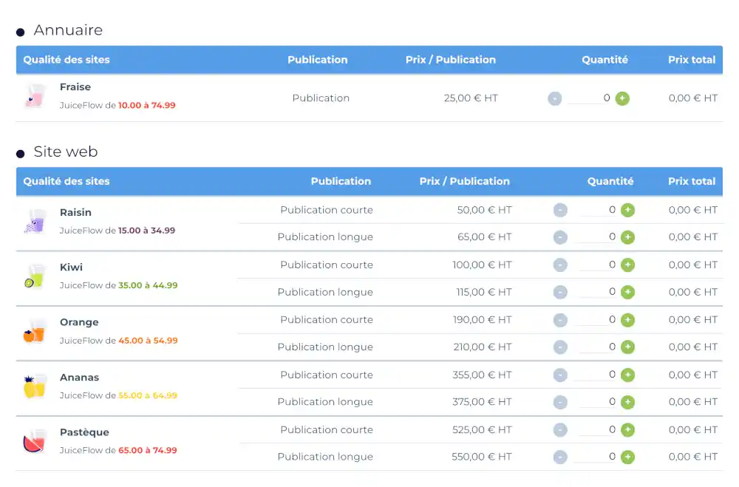Remove one Pastèque Publication longue

(560, 457)
